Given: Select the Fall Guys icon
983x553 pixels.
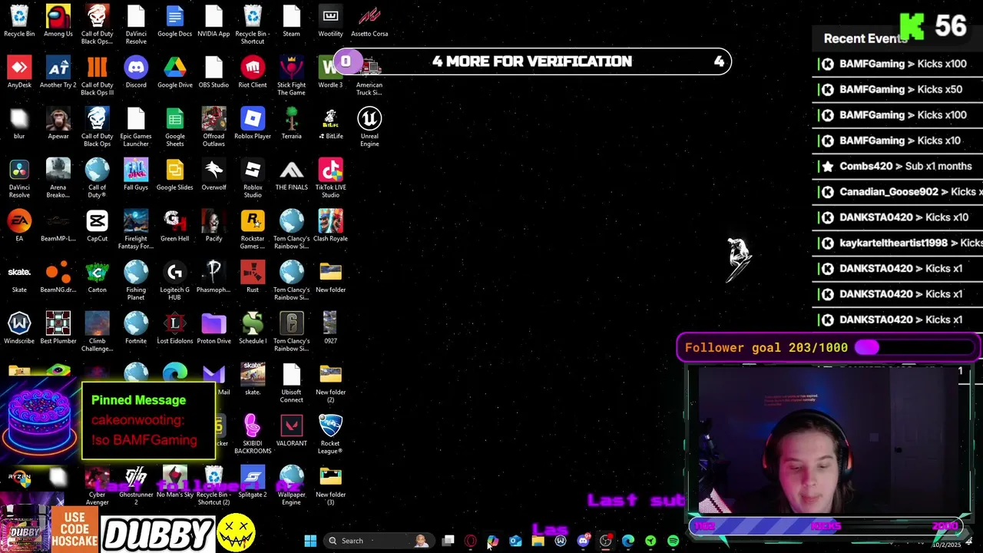Looking at the screenshot, I should [136, 175].
